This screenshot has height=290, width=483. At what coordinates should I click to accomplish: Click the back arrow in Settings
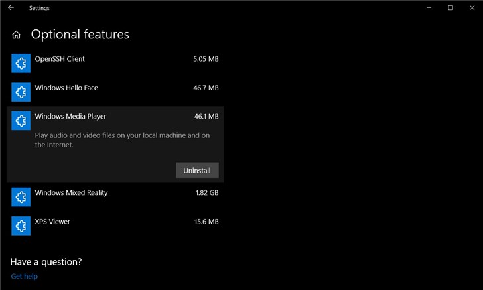coord(11,8)
